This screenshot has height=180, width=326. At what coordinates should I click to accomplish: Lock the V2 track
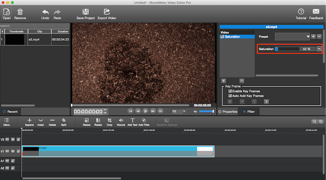(19, 139)
